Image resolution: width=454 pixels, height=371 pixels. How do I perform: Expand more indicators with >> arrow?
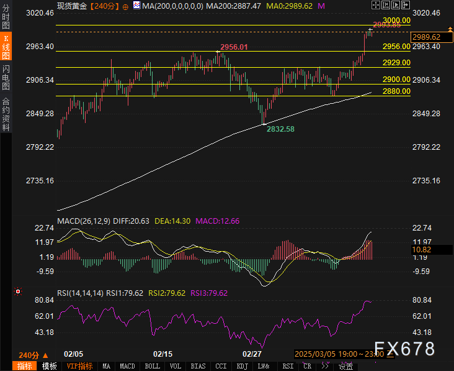(x=324, y=366)
